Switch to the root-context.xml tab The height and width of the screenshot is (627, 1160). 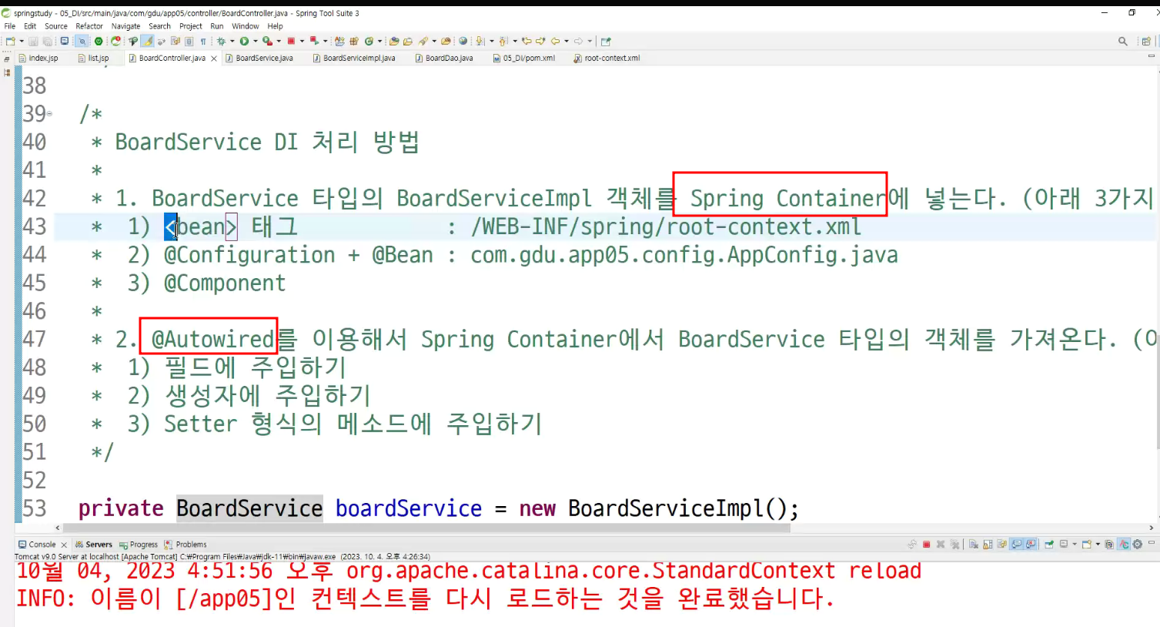tap(607, 58)
